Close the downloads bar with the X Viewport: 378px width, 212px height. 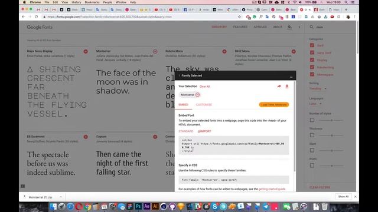[356, 197]
